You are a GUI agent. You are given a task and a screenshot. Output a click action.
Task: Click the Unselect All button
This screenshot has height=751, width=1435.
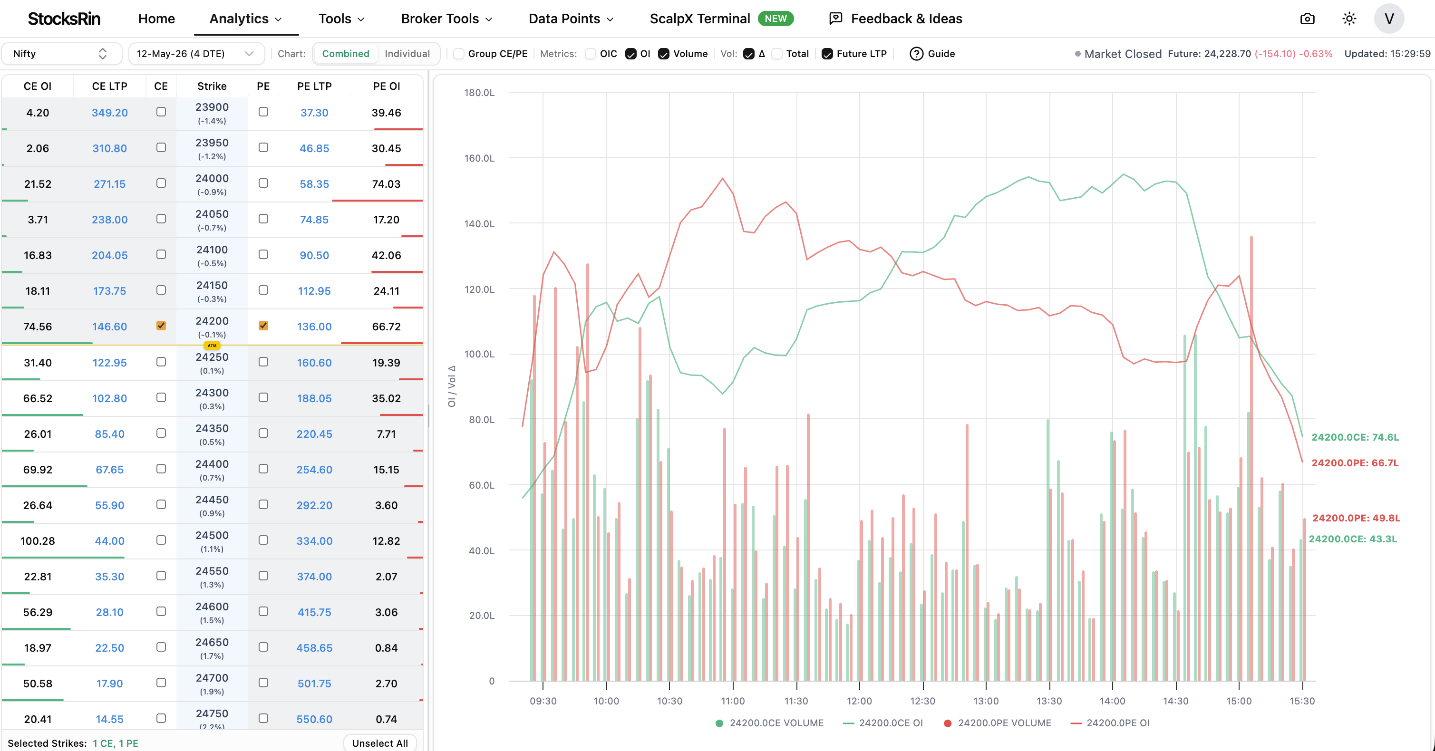(x=380, y=742)
